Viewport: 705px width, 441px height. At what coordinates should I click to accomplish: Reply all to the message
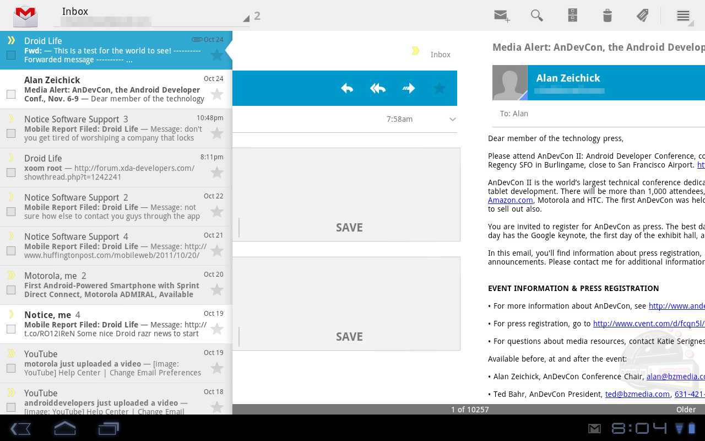[x=378, y=88]
